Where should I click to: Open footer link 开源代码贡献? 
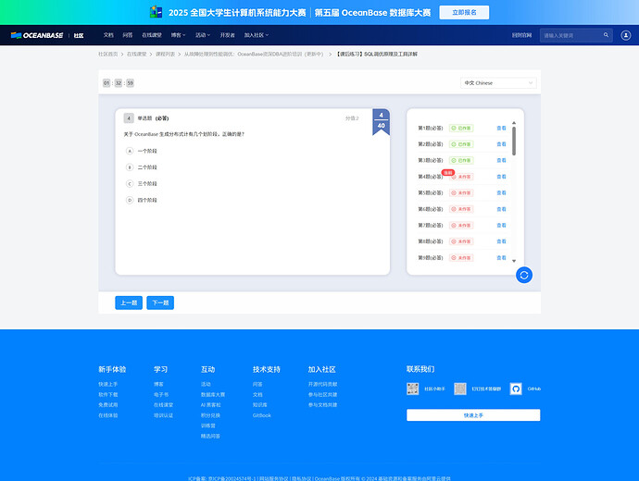pyautogui.click(x=323, y=384)
